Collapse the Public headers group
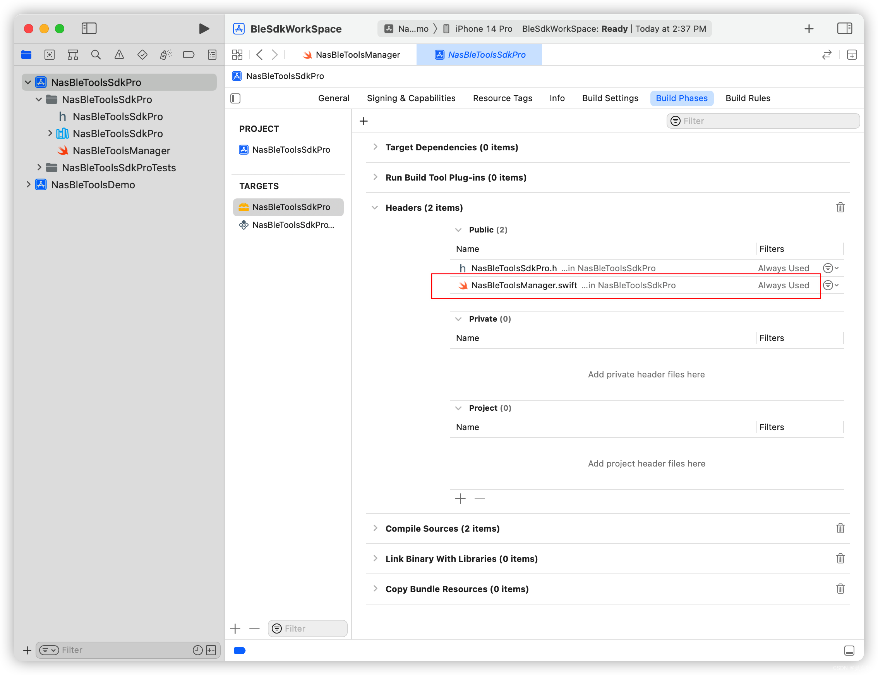This screenshot has height=675, width=878. coord(458,230)
